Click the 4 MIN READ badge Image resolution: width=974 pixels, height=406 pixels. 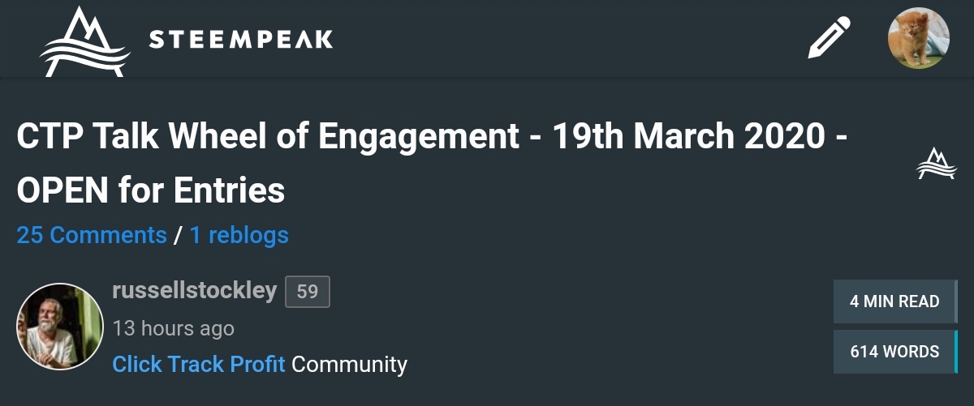(894, 301)
